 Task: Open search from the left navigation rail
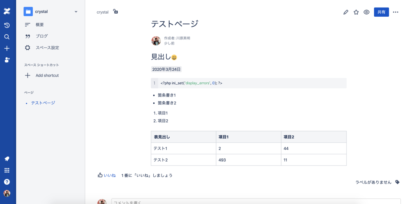point(7,37)
